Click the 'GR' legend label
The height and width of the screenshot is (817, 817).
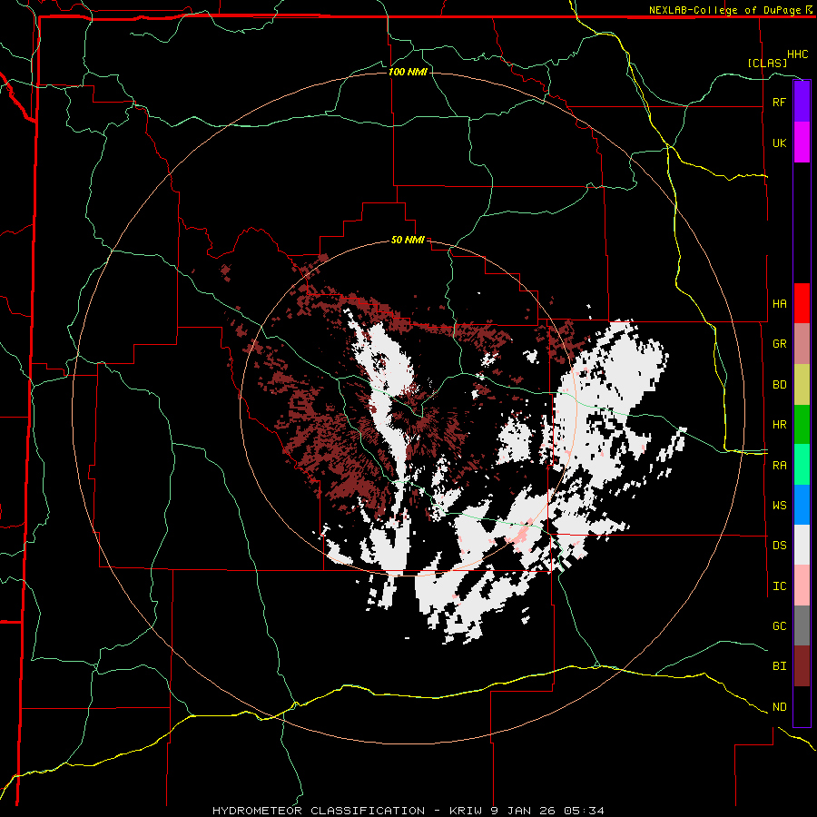coord(779,344)
